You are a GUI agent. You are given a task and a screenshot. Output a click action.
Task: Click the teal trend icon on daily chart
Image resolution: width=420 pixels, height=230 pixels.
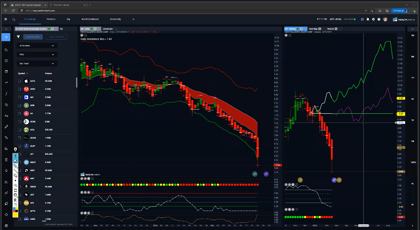[255, 174]
